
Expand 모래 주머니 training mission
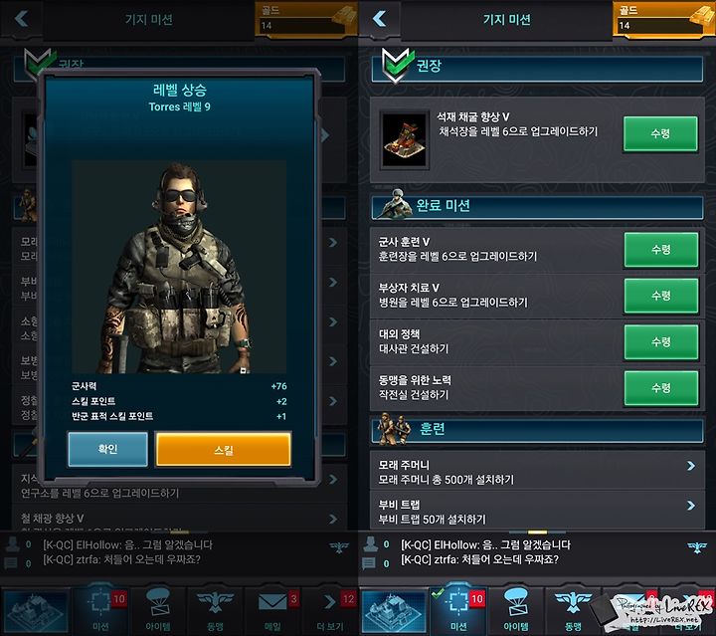(x=537, y=472)
